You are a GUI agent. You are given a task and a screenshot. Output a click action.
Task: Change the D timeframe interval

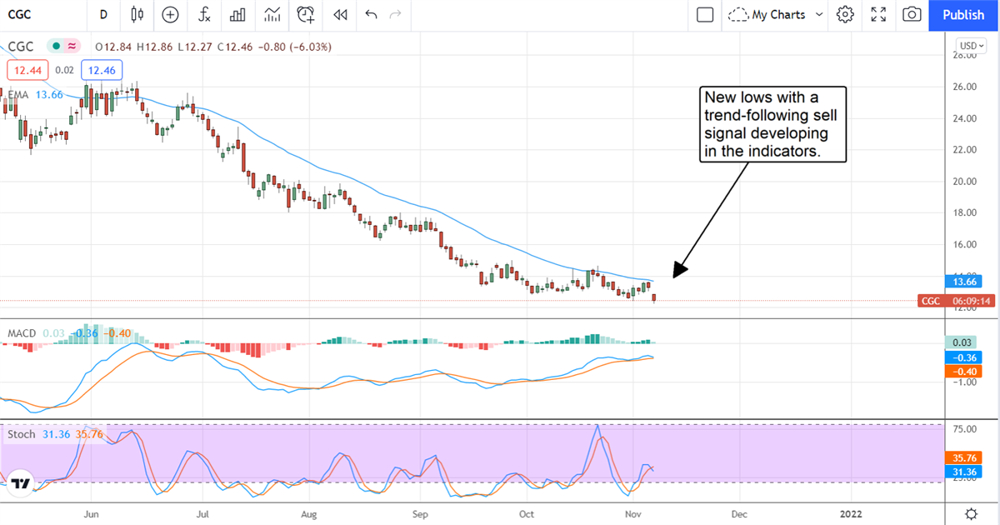103,14
